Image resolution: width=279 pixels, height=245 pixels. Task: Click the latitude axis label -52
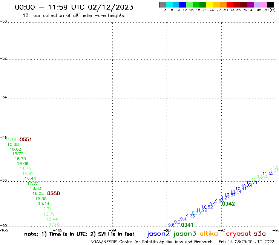coord(3,58)
